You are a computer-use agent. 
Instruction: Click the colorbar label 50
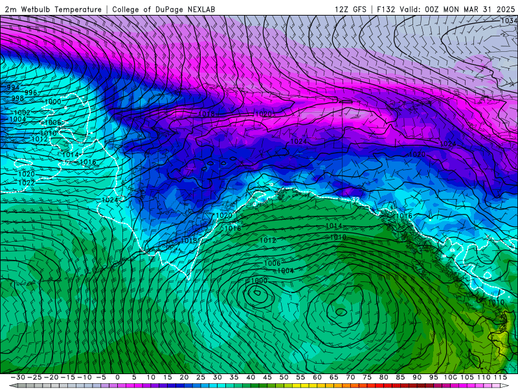coord(284,377)
